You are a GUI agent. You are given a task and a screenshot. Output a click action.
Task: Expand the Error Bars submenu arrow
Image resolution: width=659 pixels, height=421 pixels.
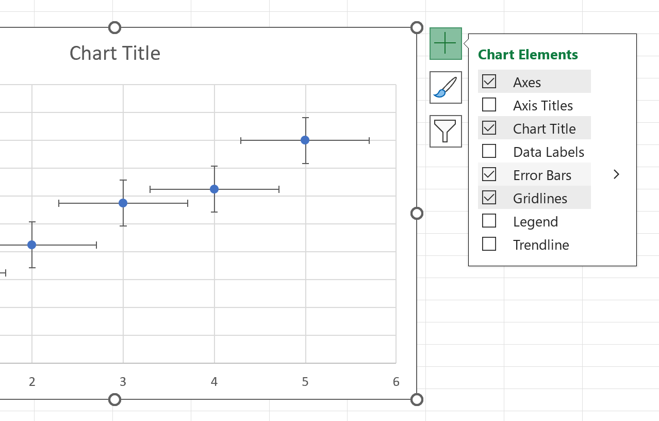(616, 174)
